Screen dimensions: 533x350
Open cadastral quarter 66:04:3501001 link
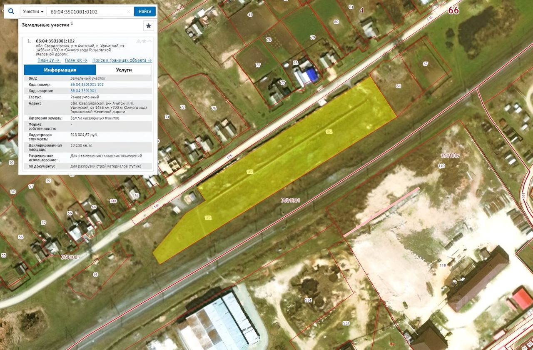(83, 90)
